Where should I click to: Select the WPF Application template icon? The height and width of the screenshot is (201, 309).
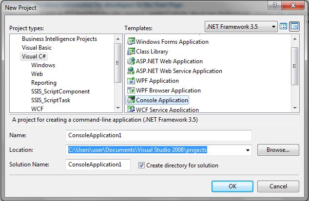131,81
